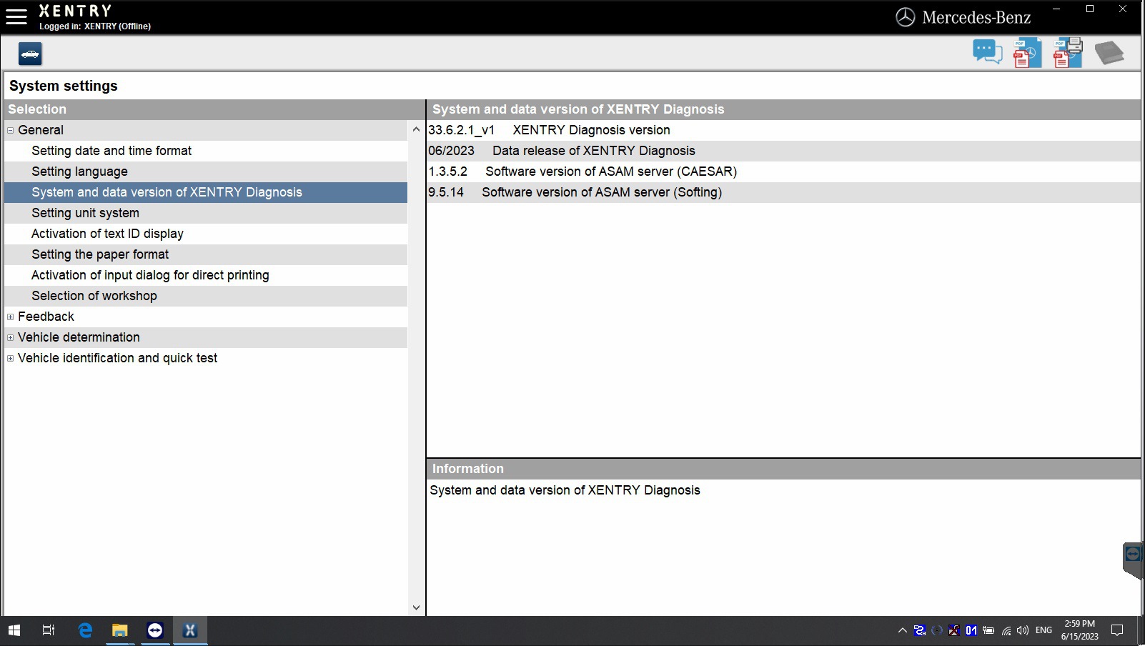Open the Windows Start menu

click(14, 630)
